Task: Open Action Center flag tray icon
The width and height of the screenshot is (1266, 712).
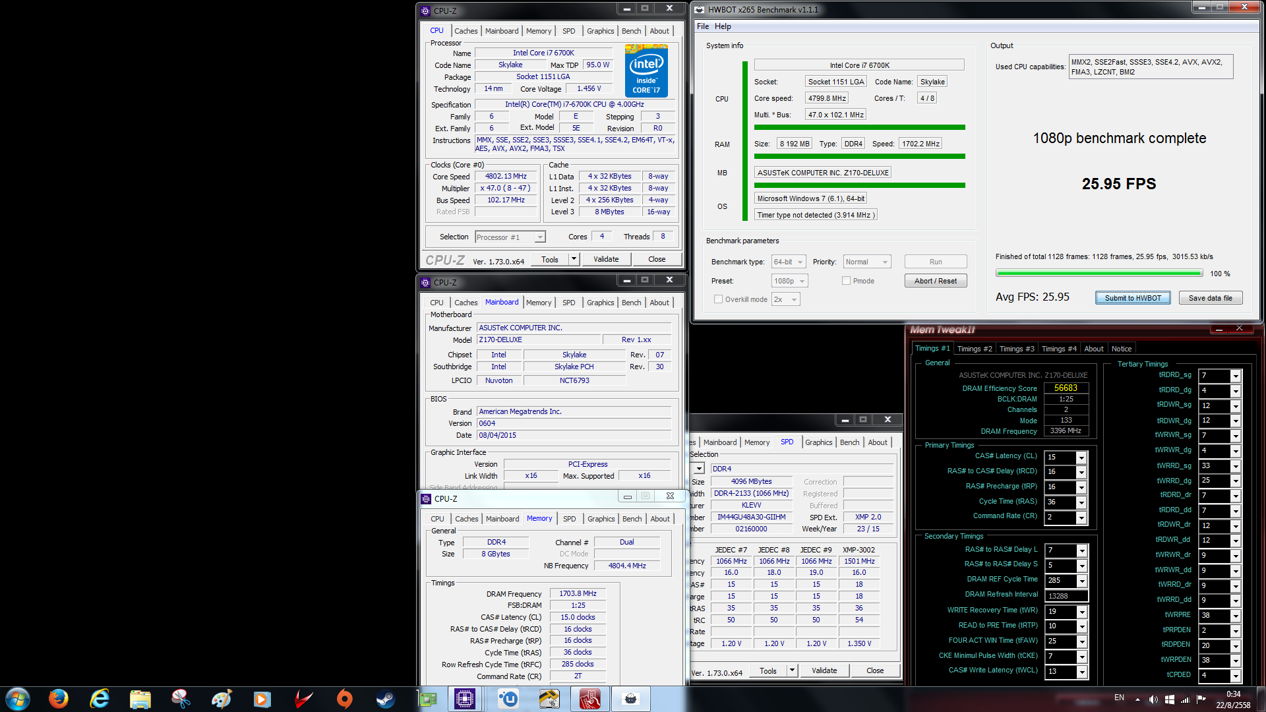Action: coord(1201,699)
